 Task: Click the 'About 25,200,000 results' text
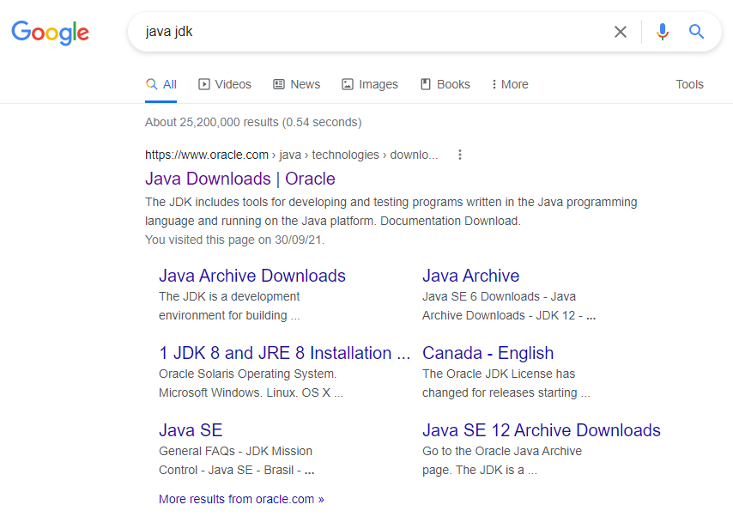(x=253, y=122)
